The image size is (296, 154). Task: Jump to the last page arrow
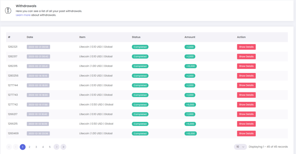(x=63, y=147)
